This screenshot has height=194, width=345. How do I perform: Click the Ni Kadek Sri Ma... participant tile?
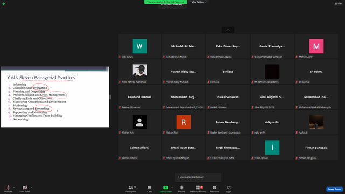point(184,46)
